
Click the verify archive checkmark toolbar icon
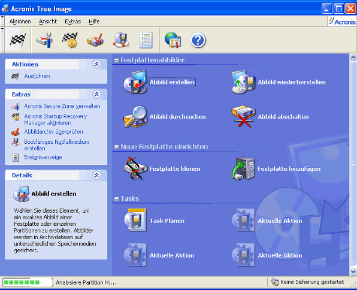tap(95, 40)
